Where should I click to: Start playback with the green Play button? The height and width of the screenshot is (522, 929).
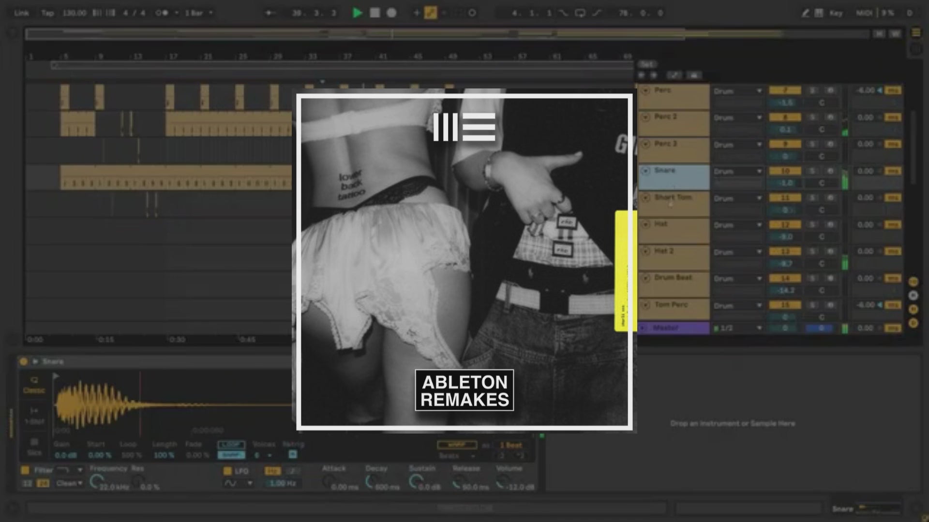358,13
